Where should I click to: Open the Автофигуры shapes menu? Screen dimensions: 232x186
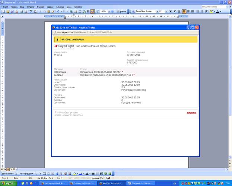click(26, 174)
